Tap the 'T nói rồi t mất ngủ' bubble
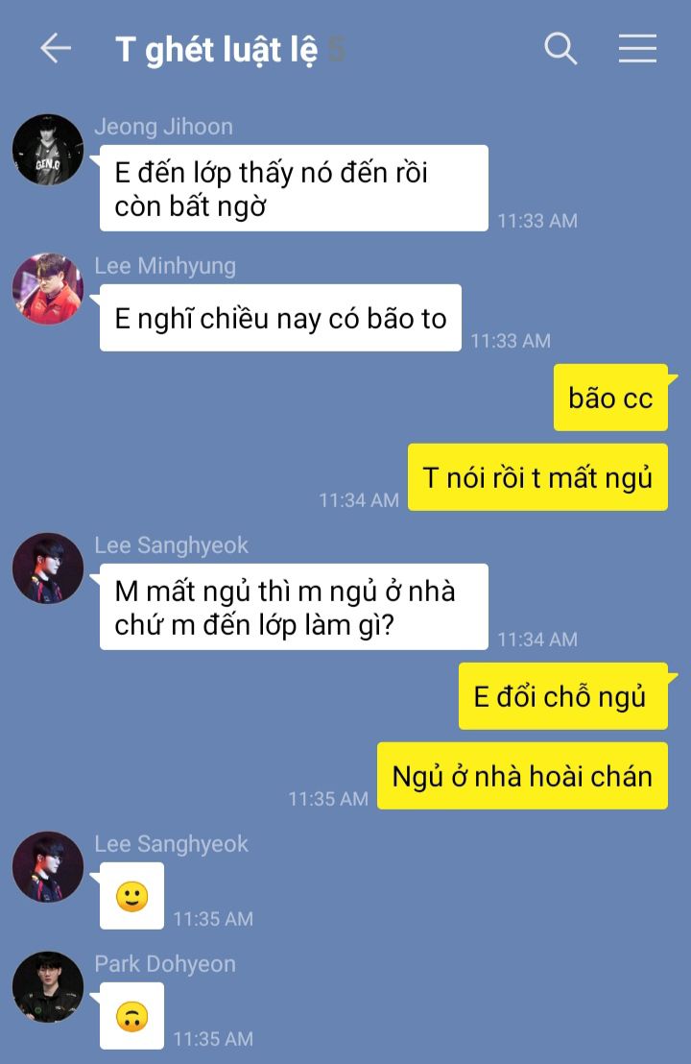The height and width of the screenshot is (1064, 691). tap(537, 477)
